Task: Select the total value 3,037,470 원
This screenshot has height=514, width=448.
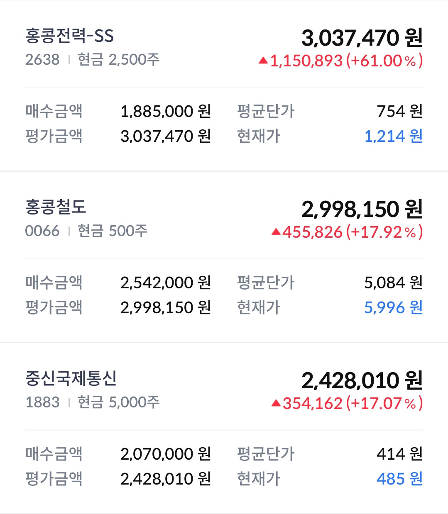Action: pos(362,38)
